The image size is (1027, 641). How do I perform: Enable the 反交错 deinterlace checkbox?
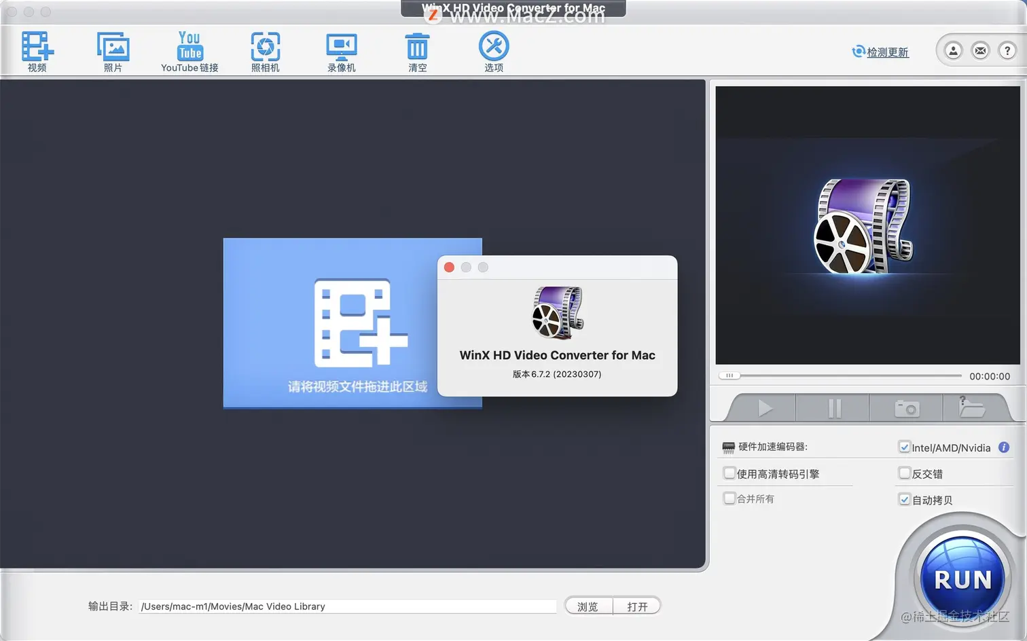[x=905, y=473]
